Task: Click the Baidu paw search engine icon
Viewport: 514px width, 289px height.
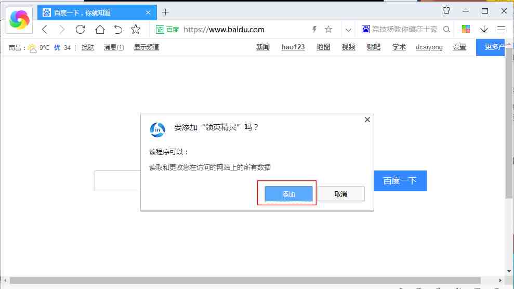Action: pos(365,29)
